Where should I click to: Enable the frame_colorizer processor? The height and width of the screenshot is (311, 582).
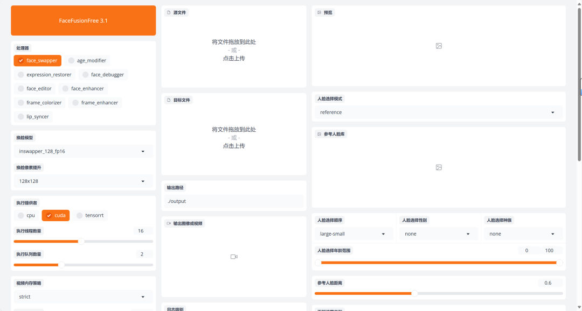40,103
